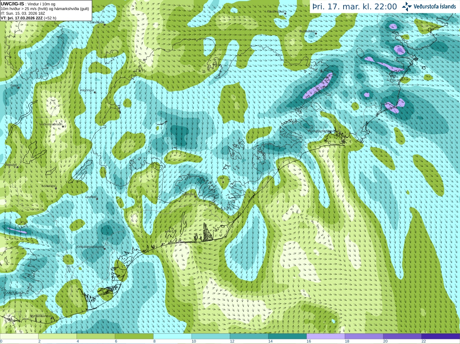Pick the 6–8 m/s olive green swatch

tap(134, 336)
